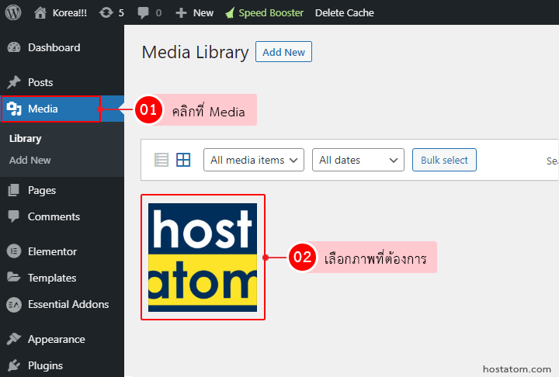Image resolution: width=559 pixels, height=377 pixels.
Task: Select the hostatom logo image thumbnail
Action: [x=203, y=257]
